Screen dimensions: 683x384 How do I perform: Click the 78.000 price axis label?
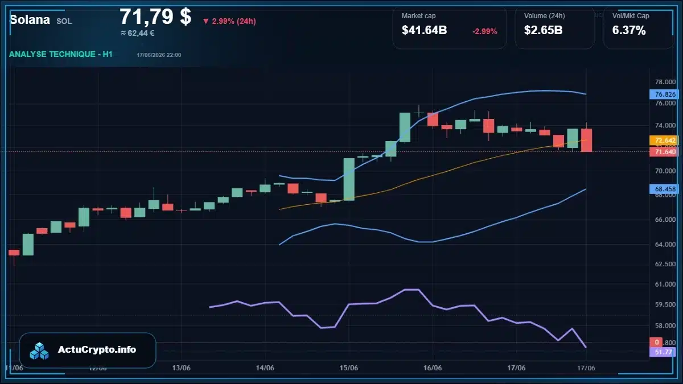tap(665, 82)
